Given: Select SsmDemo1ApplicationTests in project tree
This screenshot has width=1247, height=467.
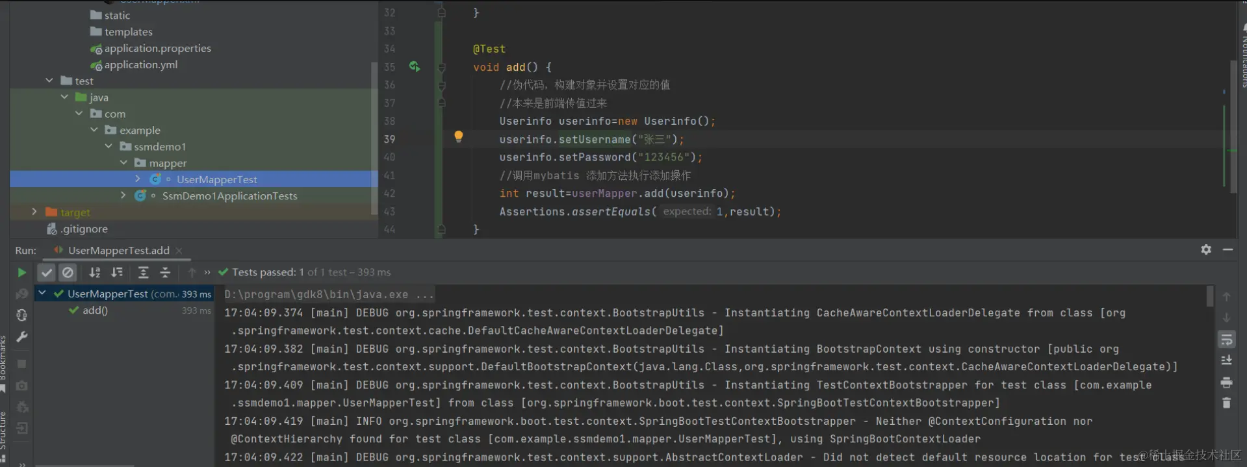Looking at the screenshot, I should coord(229,196).
